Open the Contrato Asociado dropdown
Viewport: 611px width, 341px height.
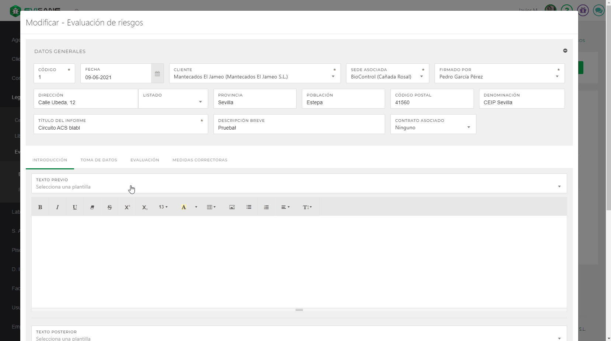468,127
